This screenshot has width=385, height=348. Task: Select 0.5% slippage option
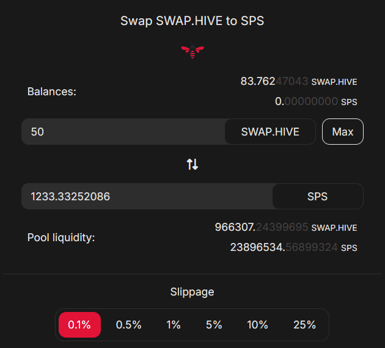click(128, 325)
